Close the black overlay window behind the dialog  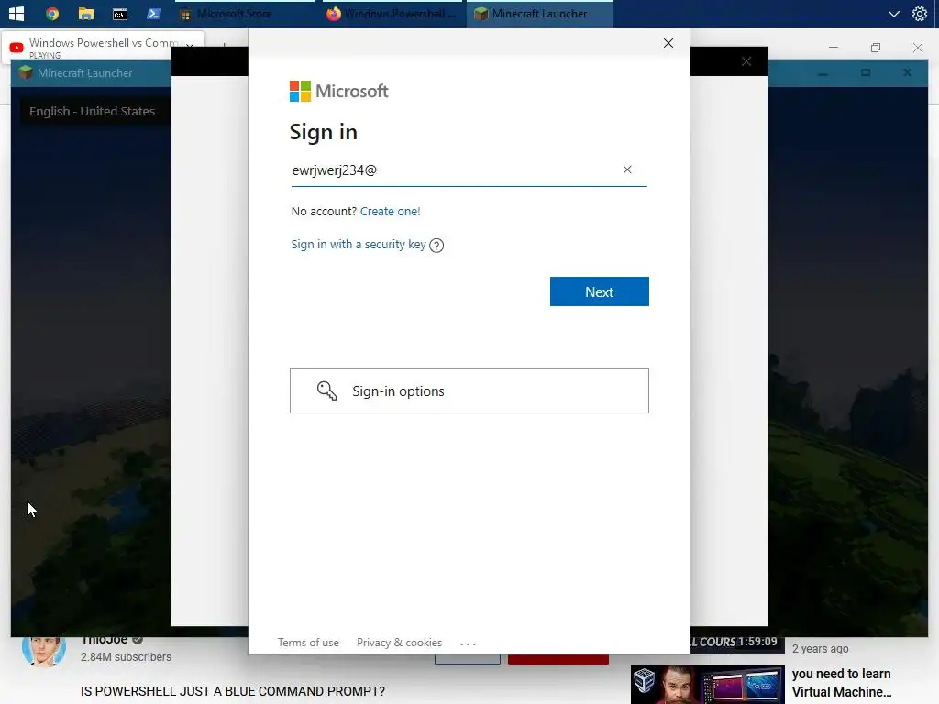(746, 61)
